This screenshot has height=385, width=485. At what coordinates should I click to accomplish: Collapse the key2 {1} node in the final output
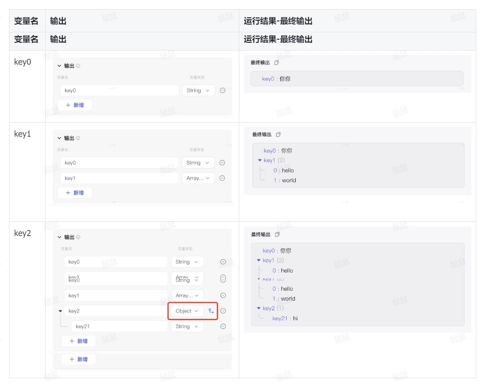point(259,308)
